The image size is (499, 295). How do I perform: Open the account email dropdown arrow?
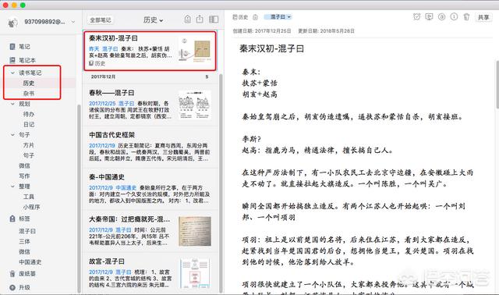73,22
